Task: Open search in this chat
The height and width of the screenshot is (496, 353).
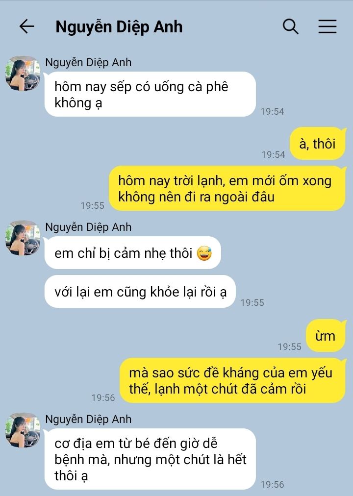Action: (x=290, y=26)
